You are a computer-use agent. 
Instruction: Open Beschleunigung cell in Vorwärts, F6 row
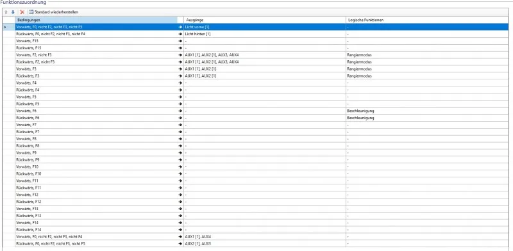coord(427,111)
